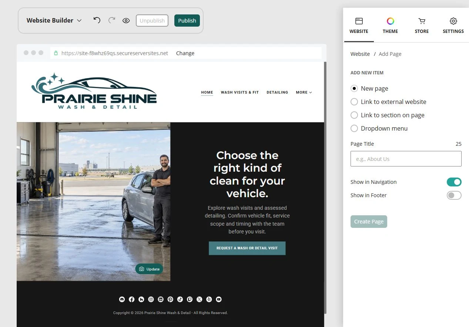The width and height of the screenshot is (469, 327).
Task: Select the Dropdown menu radio option
Action: [354, 128]
